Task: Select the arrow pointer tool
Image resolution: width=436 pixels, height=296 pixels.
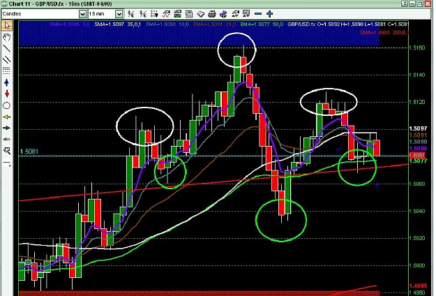Action: [7, 26]
